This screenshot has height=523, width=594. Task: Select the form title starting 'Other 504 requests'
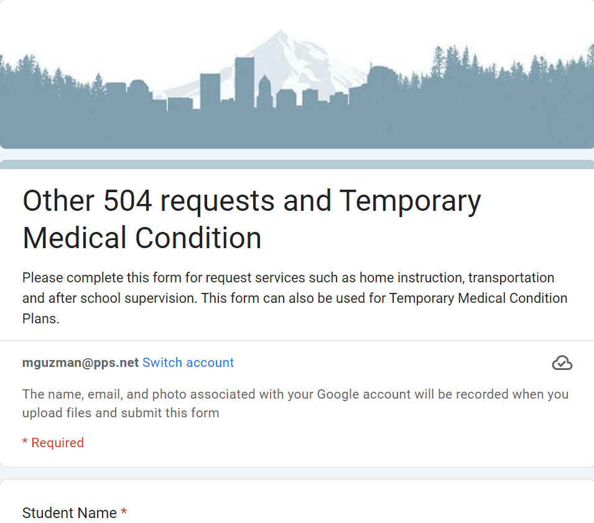(251, 219)
